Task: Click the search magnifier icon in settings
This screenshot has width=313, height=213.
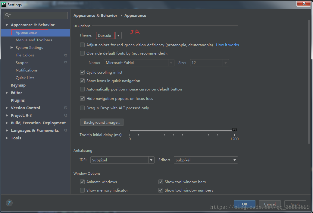Action: click(x=8, y=15)
